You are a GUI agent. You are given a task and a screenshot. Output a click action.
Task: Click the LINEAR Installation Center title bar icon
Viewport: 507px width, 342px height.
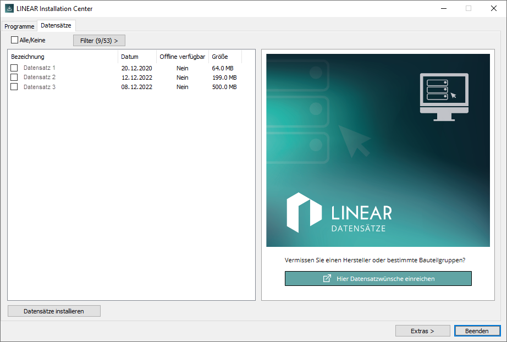9,8
